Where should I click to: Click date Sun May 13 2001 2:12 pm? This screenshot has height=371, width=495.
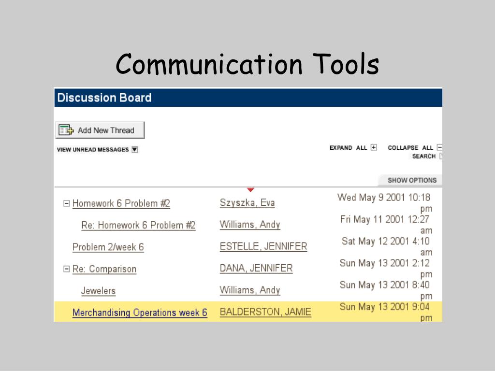coord(386,269)
